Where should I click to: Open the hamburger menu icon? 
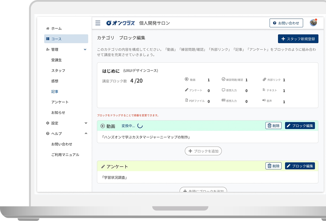coord(98,23)
